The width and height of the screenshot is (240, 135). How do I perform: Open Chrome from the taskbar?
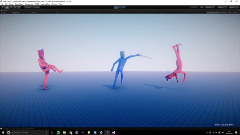click(70, 132)
